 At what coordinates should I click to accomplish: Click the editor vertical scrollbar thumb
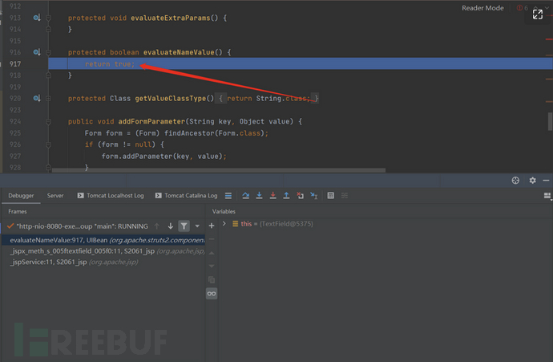[x=550, y=121]
